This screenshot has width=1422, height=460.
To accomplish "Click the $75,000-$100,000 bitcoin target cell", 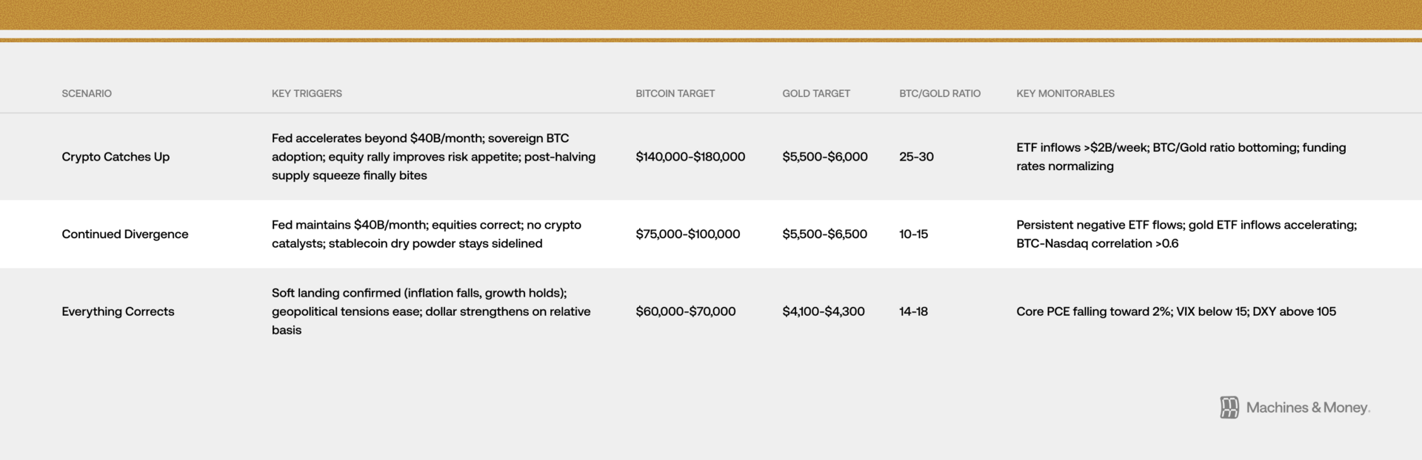I will 688,234.
